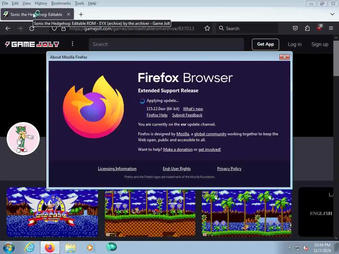The image size is (339, 254).
Task: Open the Mozilla link
Action: pyautogui.click(x=183, y=134)
